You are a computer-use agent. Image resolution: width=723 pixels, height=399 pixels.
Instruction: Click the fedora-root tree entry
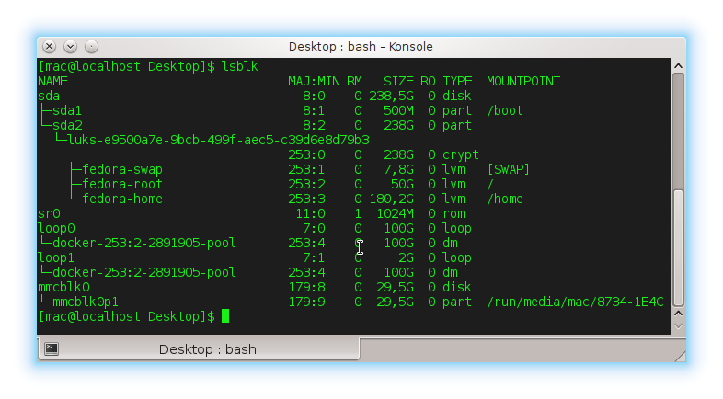click(121, 184)
